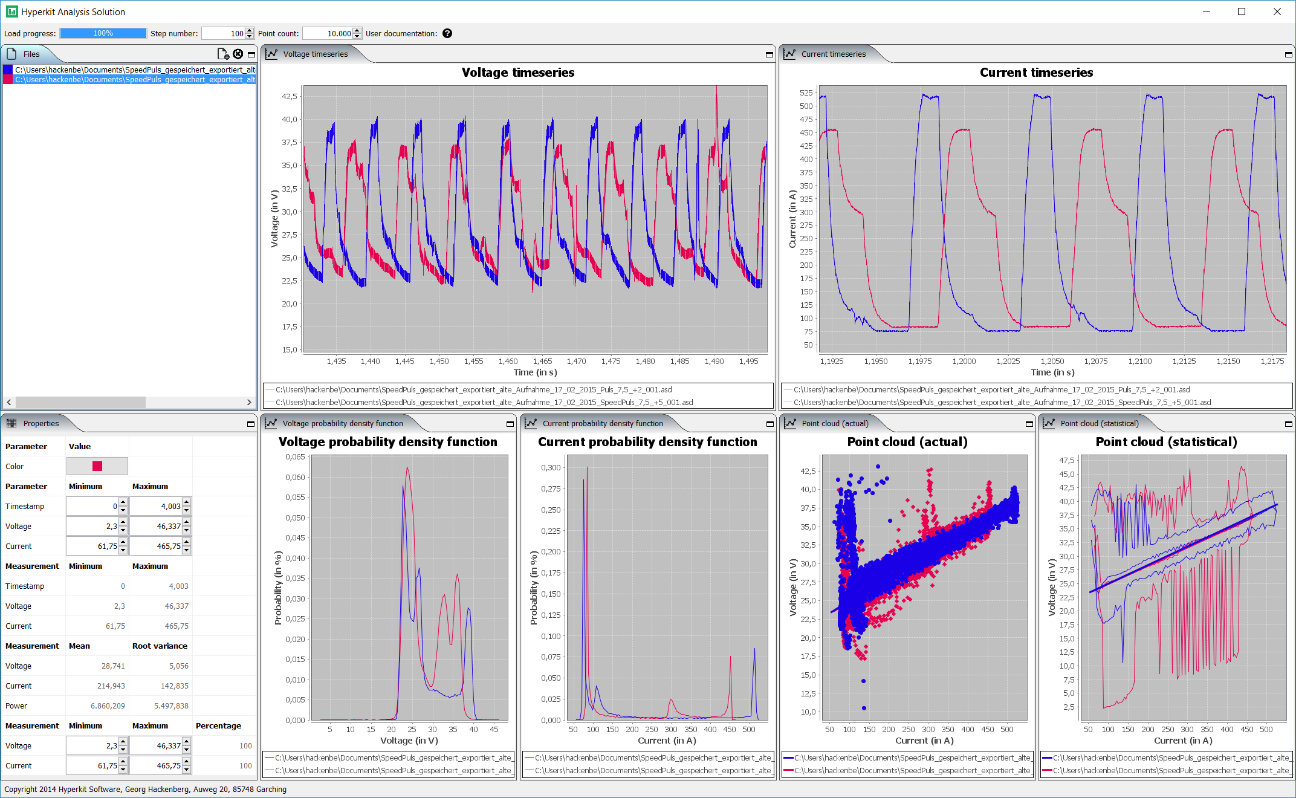The height and width of the screenshot is (798, 1296).
Task: Increase the Step number value
Action: [250, 30]
